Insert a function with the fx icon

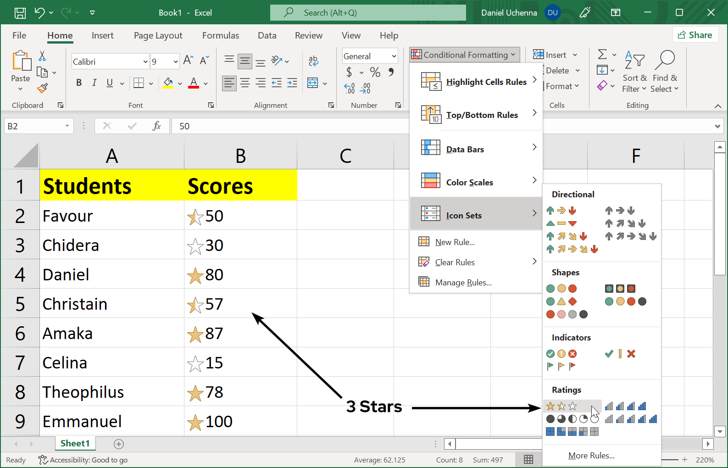pyautogui.click(x=156, y=126)
